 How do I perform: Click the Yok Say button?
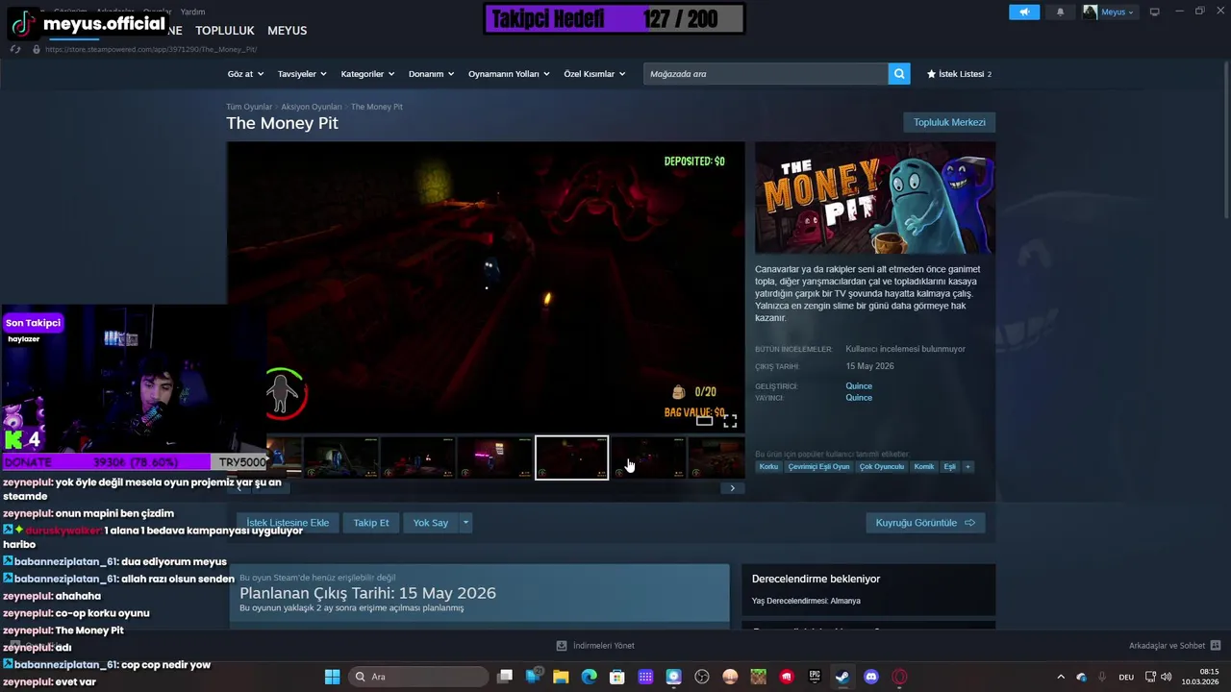(x=431, y=523)
